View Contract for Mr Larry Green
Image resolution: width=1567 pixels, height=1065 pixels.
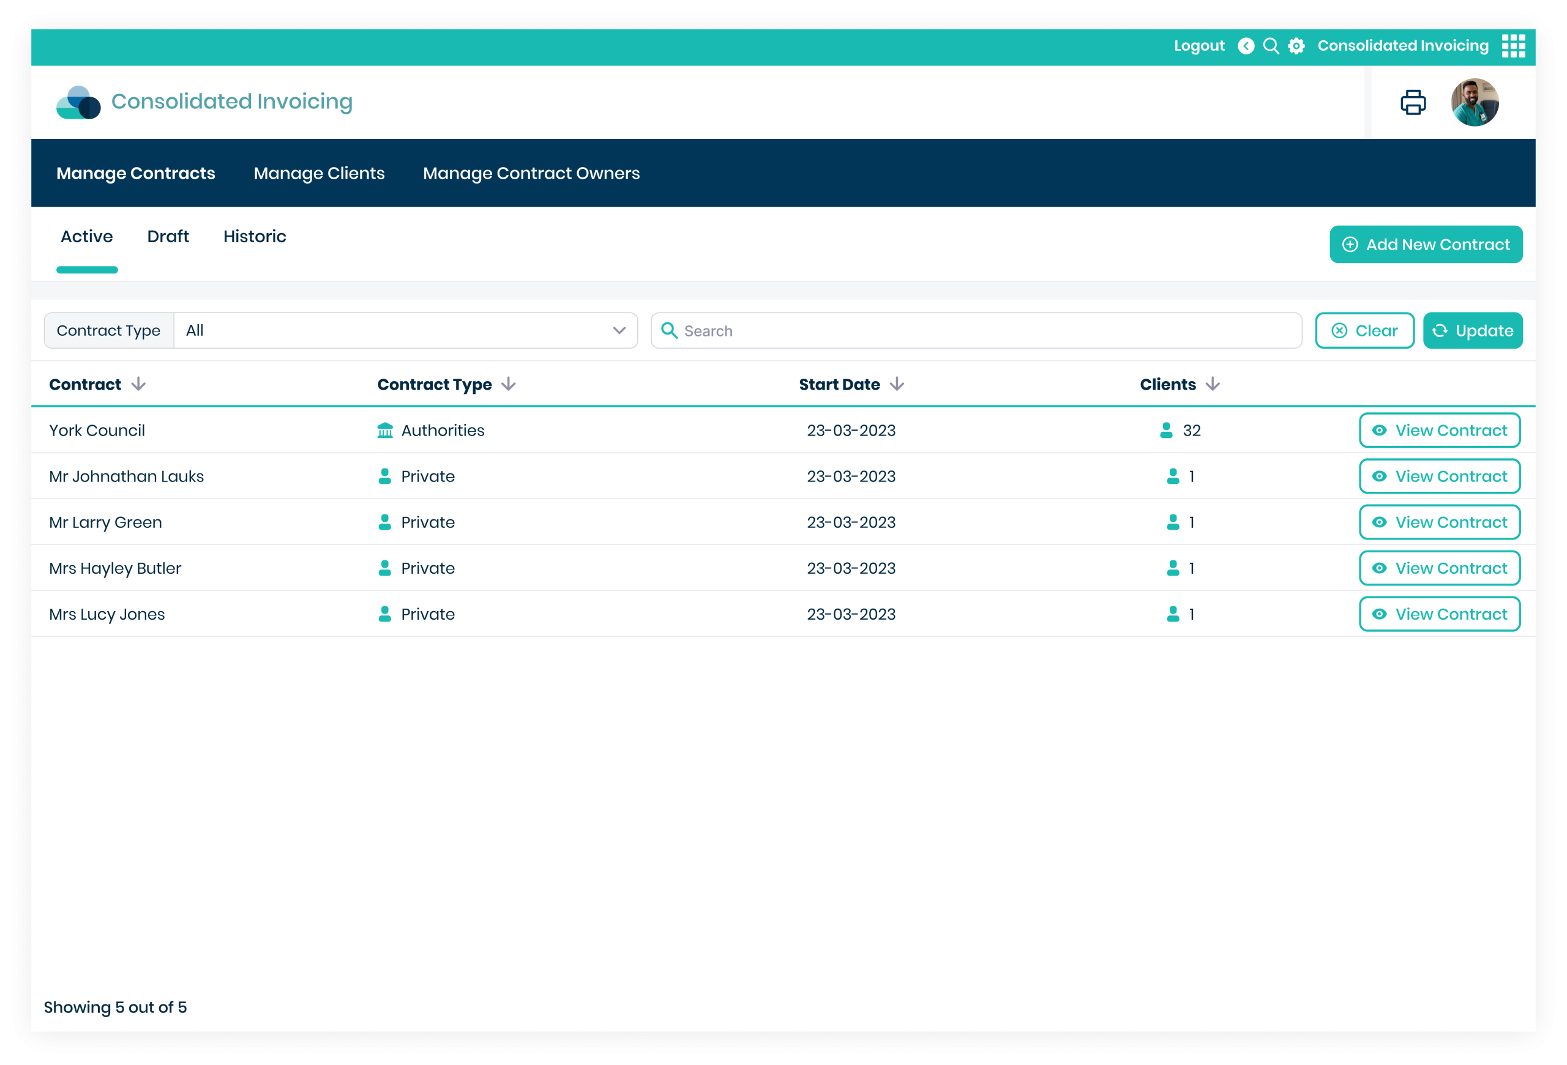coord(1440,522)
